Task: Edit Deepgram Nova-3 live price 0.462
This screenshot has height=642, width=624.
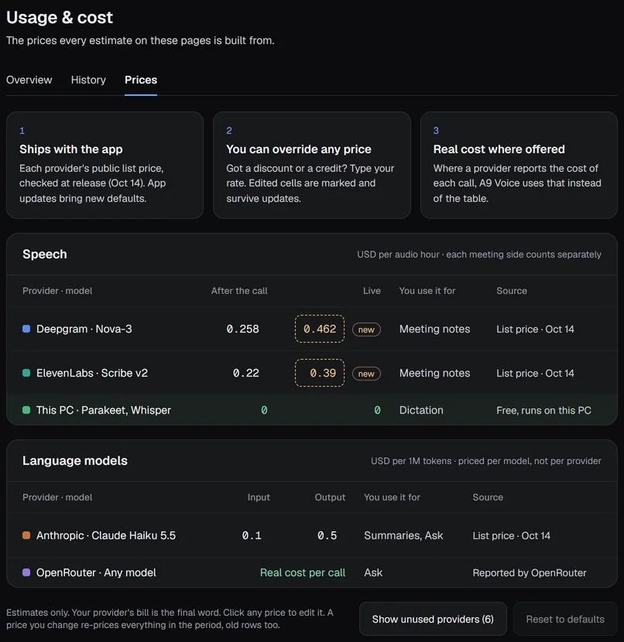Action: (320, 329)
